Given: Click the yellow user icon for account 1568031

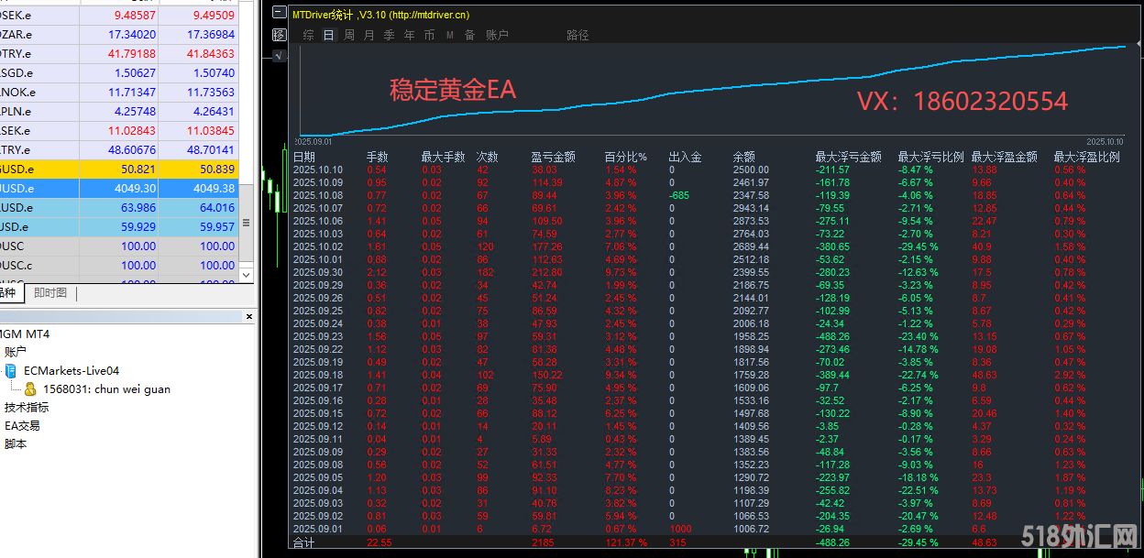Looking at the screenshot, I should [x=30, y=389].
